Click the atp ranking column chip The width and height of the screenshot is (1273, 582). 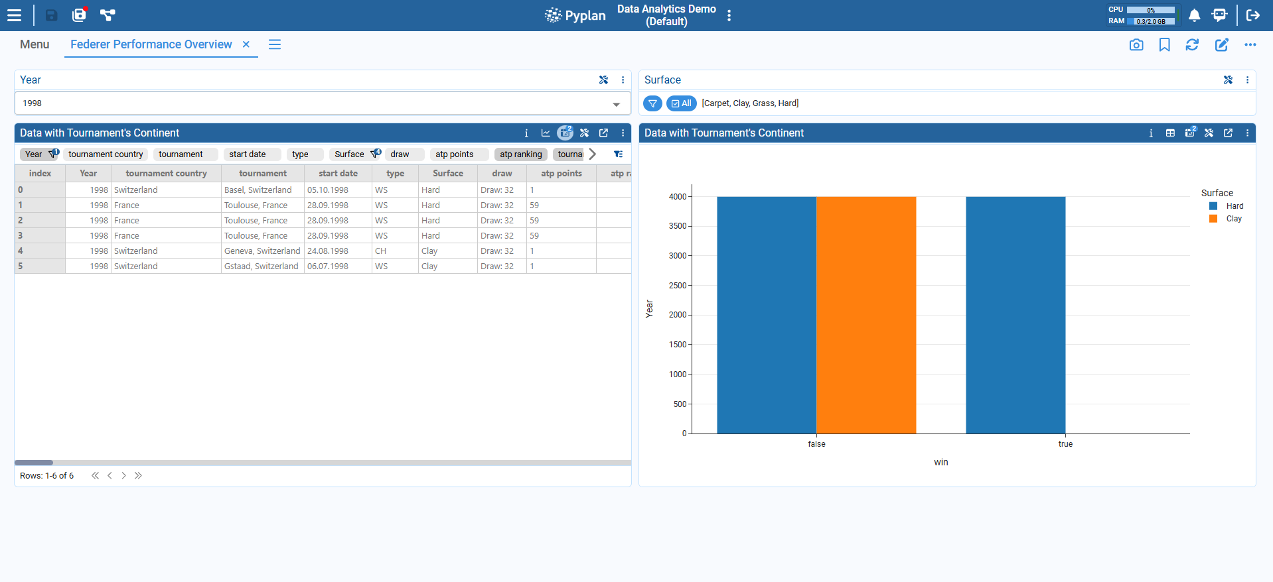coord(520,154)
